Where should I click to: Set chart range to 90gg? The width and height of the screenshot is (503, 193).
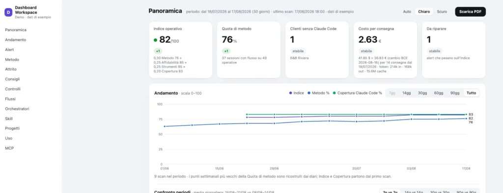click(455, 93)
